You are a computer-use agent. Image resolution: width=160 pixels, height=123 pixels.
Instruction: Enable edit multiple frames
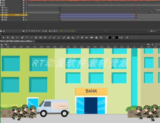55,31
